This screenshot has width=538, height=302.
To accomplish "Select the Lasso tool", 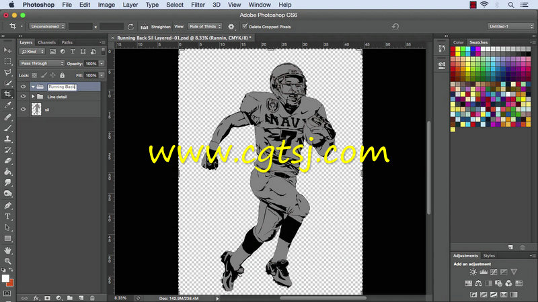I will (7, 72).
